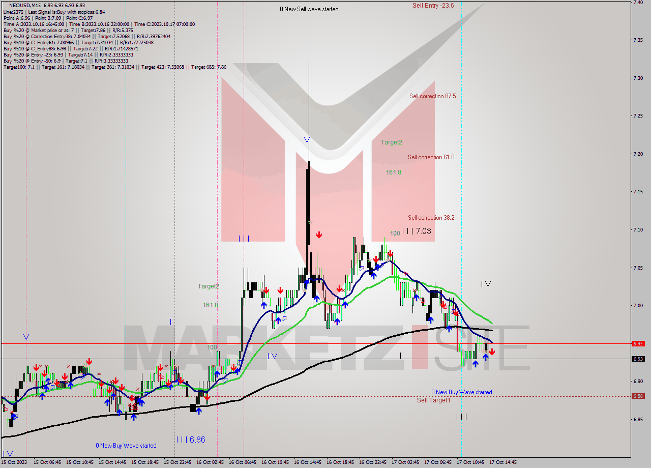Click the '17 Oct 14:45' time label
651x468 pixels.
(x=503, y=462)
